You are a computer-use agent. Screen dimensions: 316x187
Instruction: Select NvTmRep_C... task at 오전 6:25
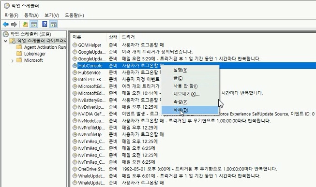tap(194, 162)
